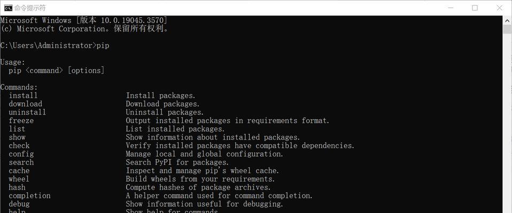Maximize the command prompt window

pyautogui.click(x=475, y=8)
